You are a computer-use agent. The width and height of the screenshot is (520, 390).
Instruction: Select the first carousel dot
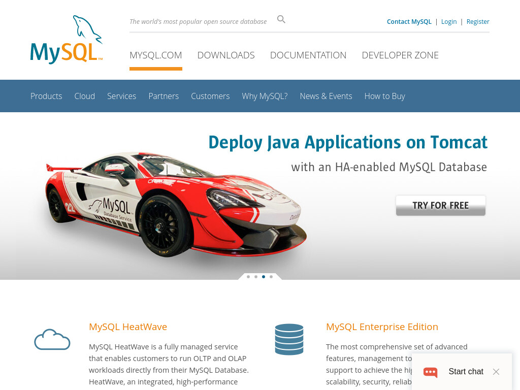tap(248, 277)
